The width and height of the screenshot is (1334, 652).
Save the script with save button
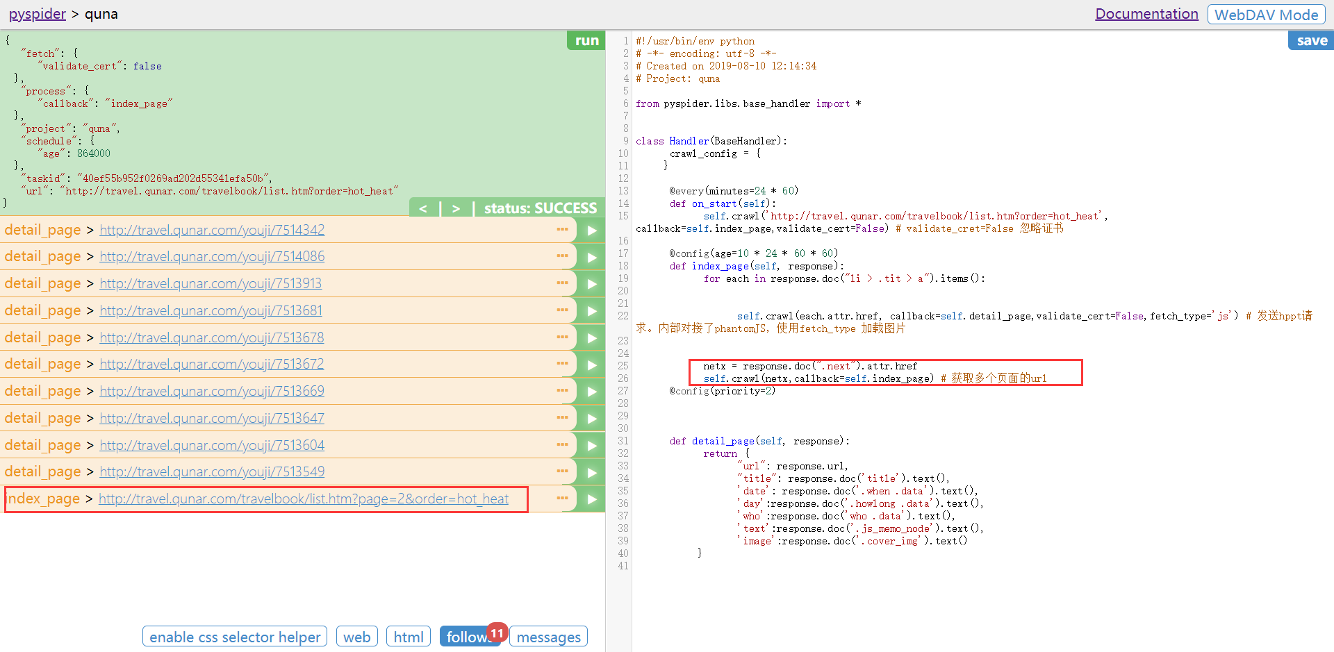click(x=1312, y=40)
